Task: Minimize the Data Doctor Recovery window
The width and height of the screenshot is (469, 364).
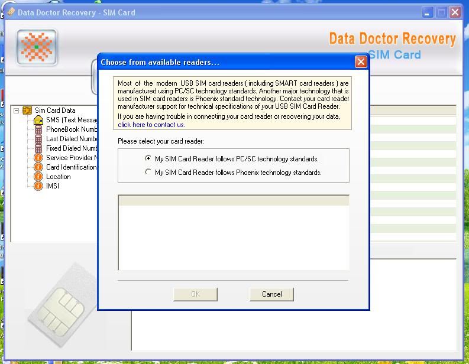Action: pyautogui.click(x=428, y=12)
